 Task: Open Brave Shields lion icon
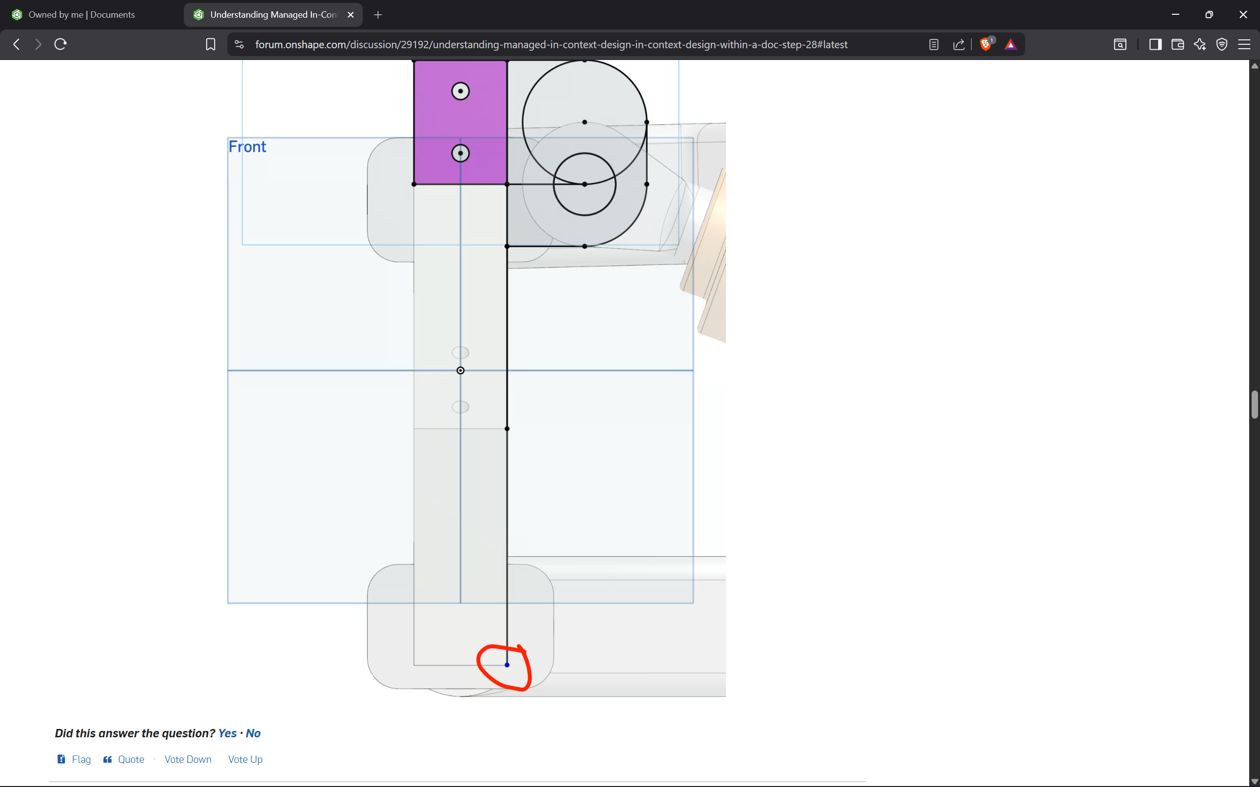[x=985, y=44]
